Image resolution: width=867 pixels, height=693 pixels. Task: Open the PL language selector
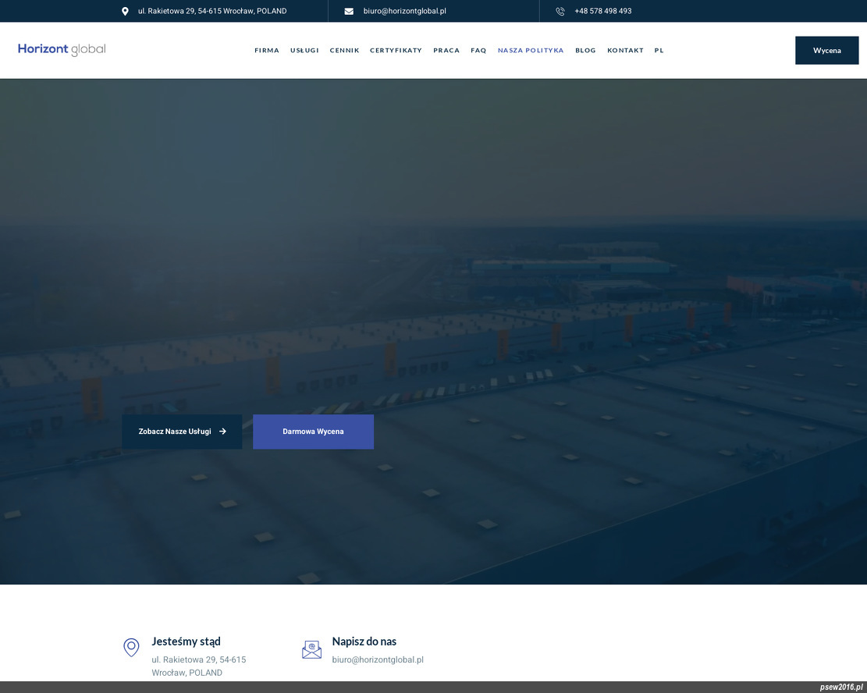pos(659,50)
